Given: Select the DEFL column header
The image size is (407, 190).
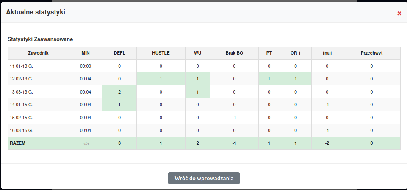Looking at the screenshot, I should click(119, 53).
